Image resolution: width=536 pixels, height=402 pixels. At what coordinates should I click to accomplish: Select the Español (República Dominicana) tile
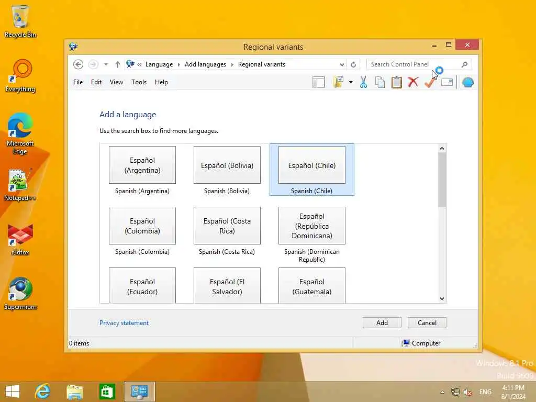tap(312, 226)
